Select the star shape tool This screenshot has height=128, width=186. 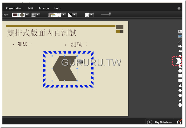(x=180, y=100)
